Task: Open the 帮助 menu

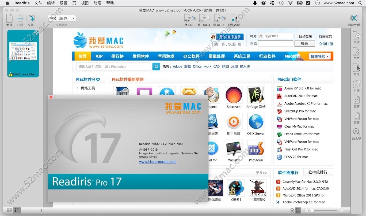Action: [x=110, y=3]
